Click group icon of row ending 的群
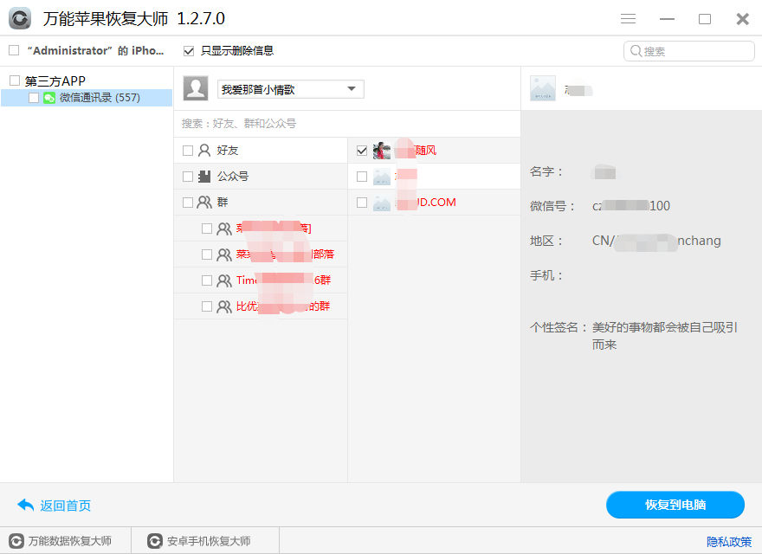The height and width of the screenshot is (554, 762). [224, 306]
